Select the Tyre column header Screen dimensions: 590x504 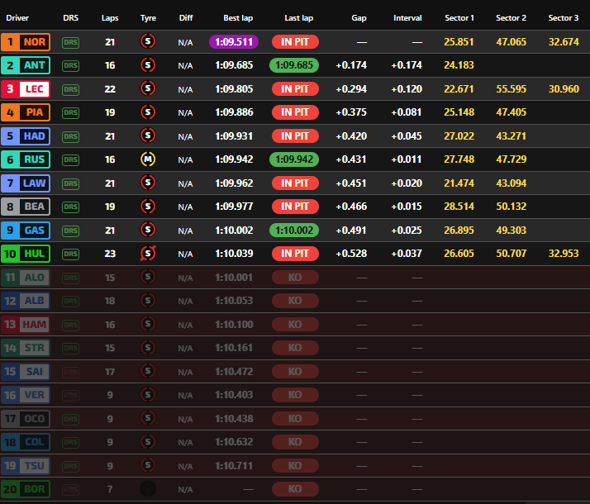[148, 17]
